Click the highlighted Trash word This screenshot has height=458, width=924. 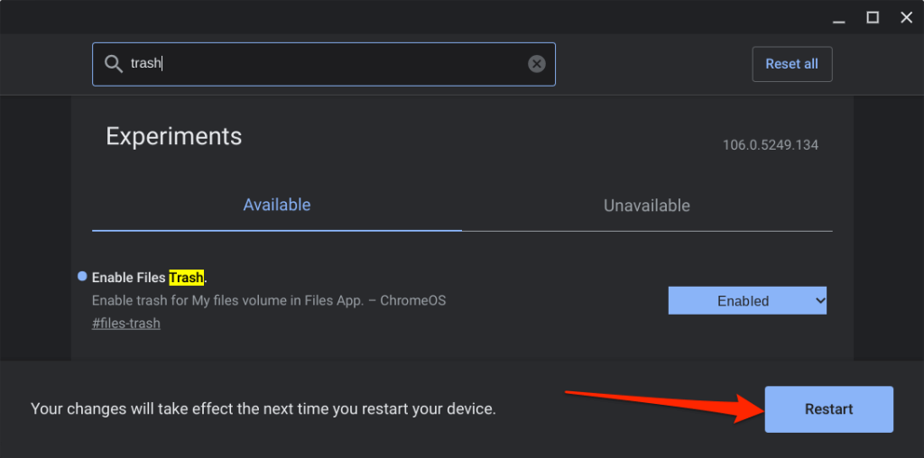click(186, 278)
